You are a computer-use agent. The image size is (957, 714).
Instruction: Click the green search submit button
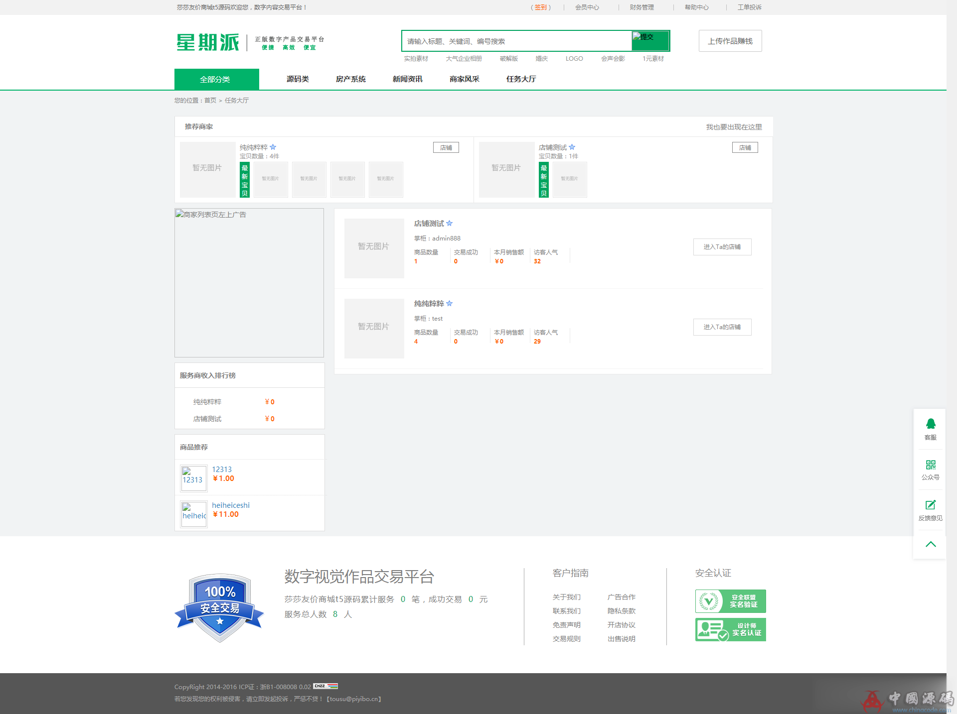tap(650, 41)
